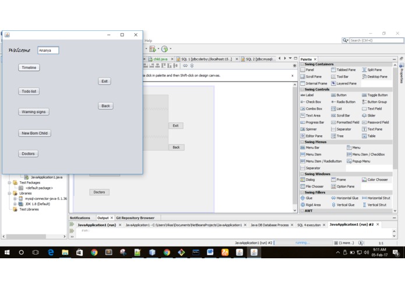Select the Tree component in the Palette
The image size is (405, 288).
pos(337,136)
